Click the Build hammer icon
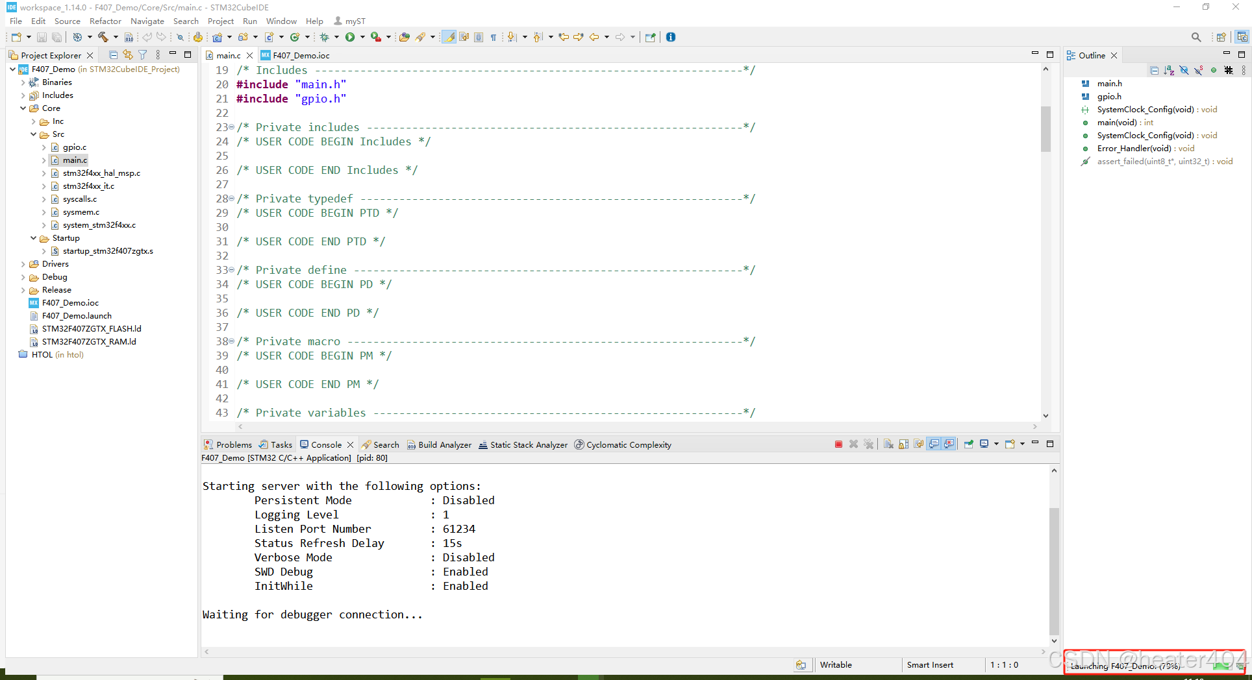This screenshot has width=1252, height=680. (103, 37)
